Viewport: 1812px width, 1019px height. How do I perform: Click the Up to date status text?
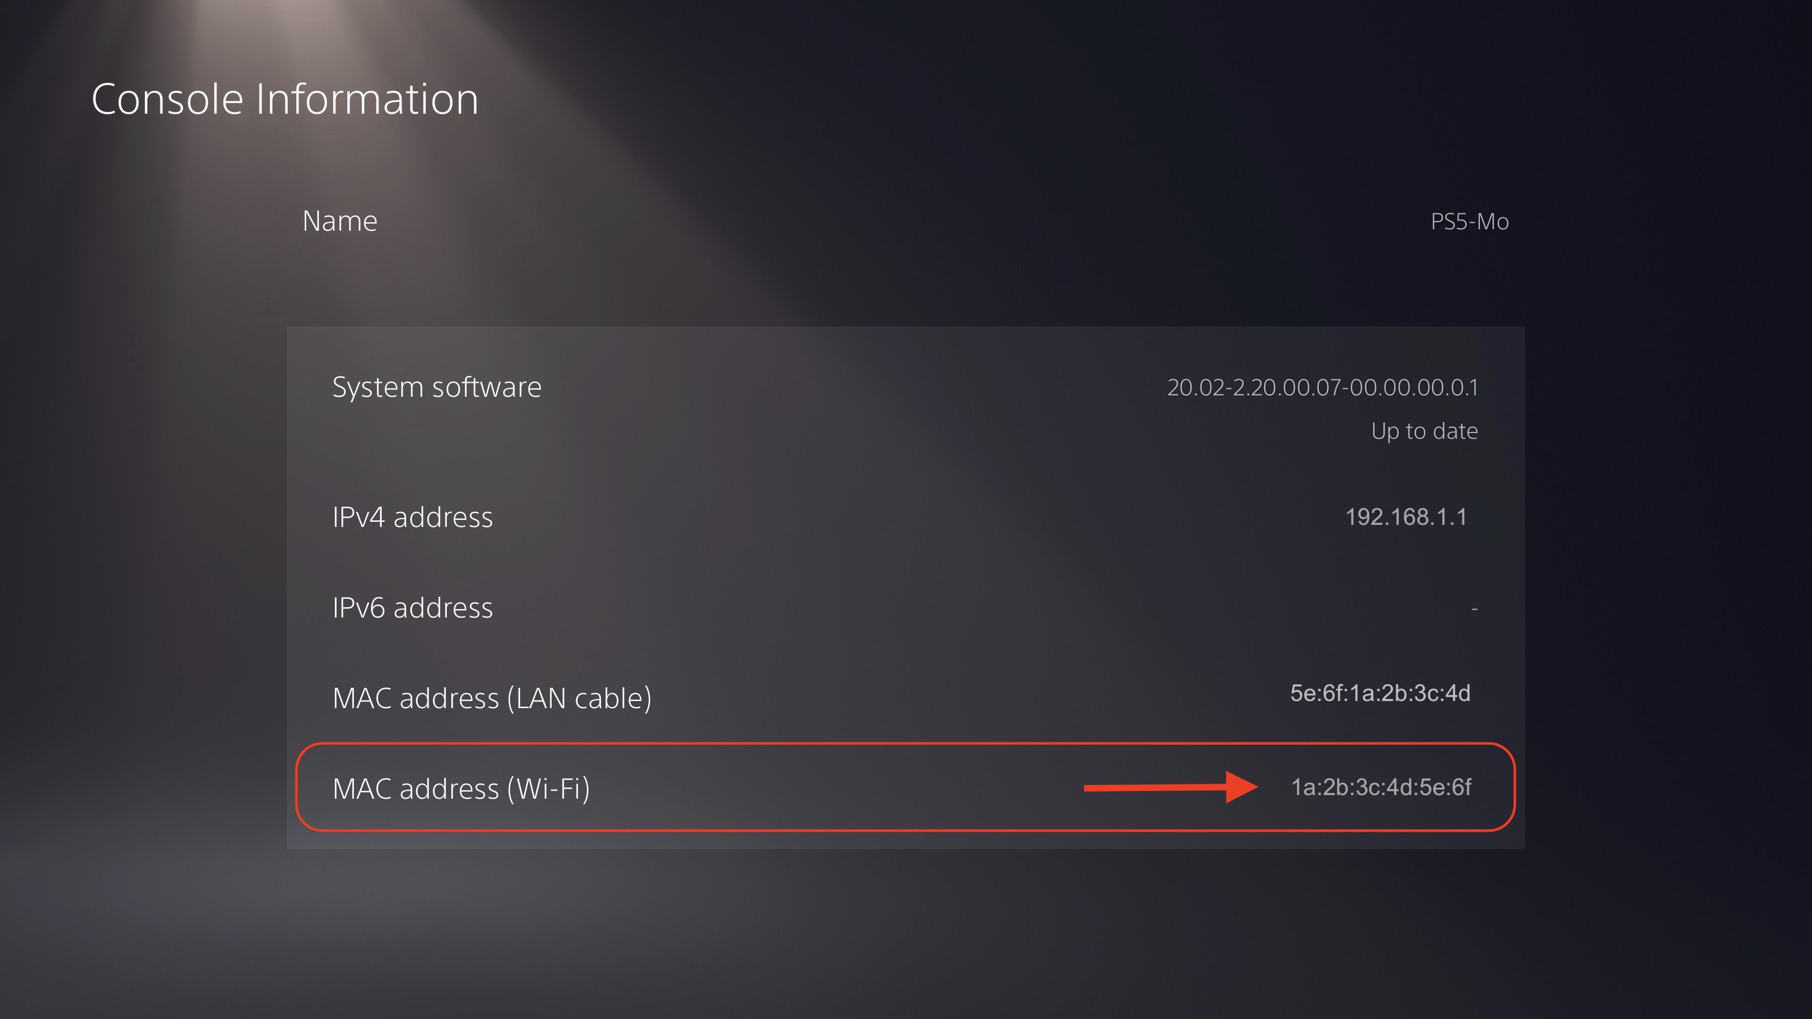click(1424, 430)
